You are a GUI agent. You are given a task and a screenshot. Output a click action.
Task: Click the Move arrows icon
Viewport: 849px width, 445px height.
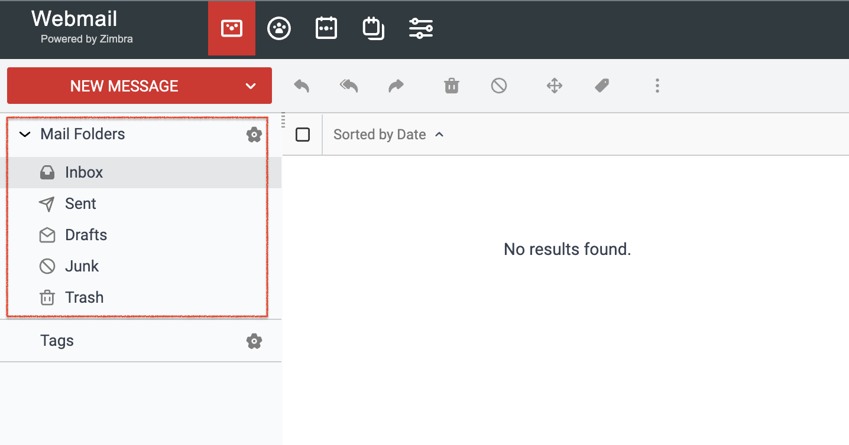coord(554,86)
